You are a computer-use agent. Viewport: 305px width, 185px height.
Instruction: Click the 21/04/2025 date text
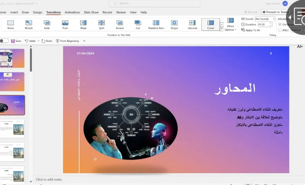tap(86, 53)
